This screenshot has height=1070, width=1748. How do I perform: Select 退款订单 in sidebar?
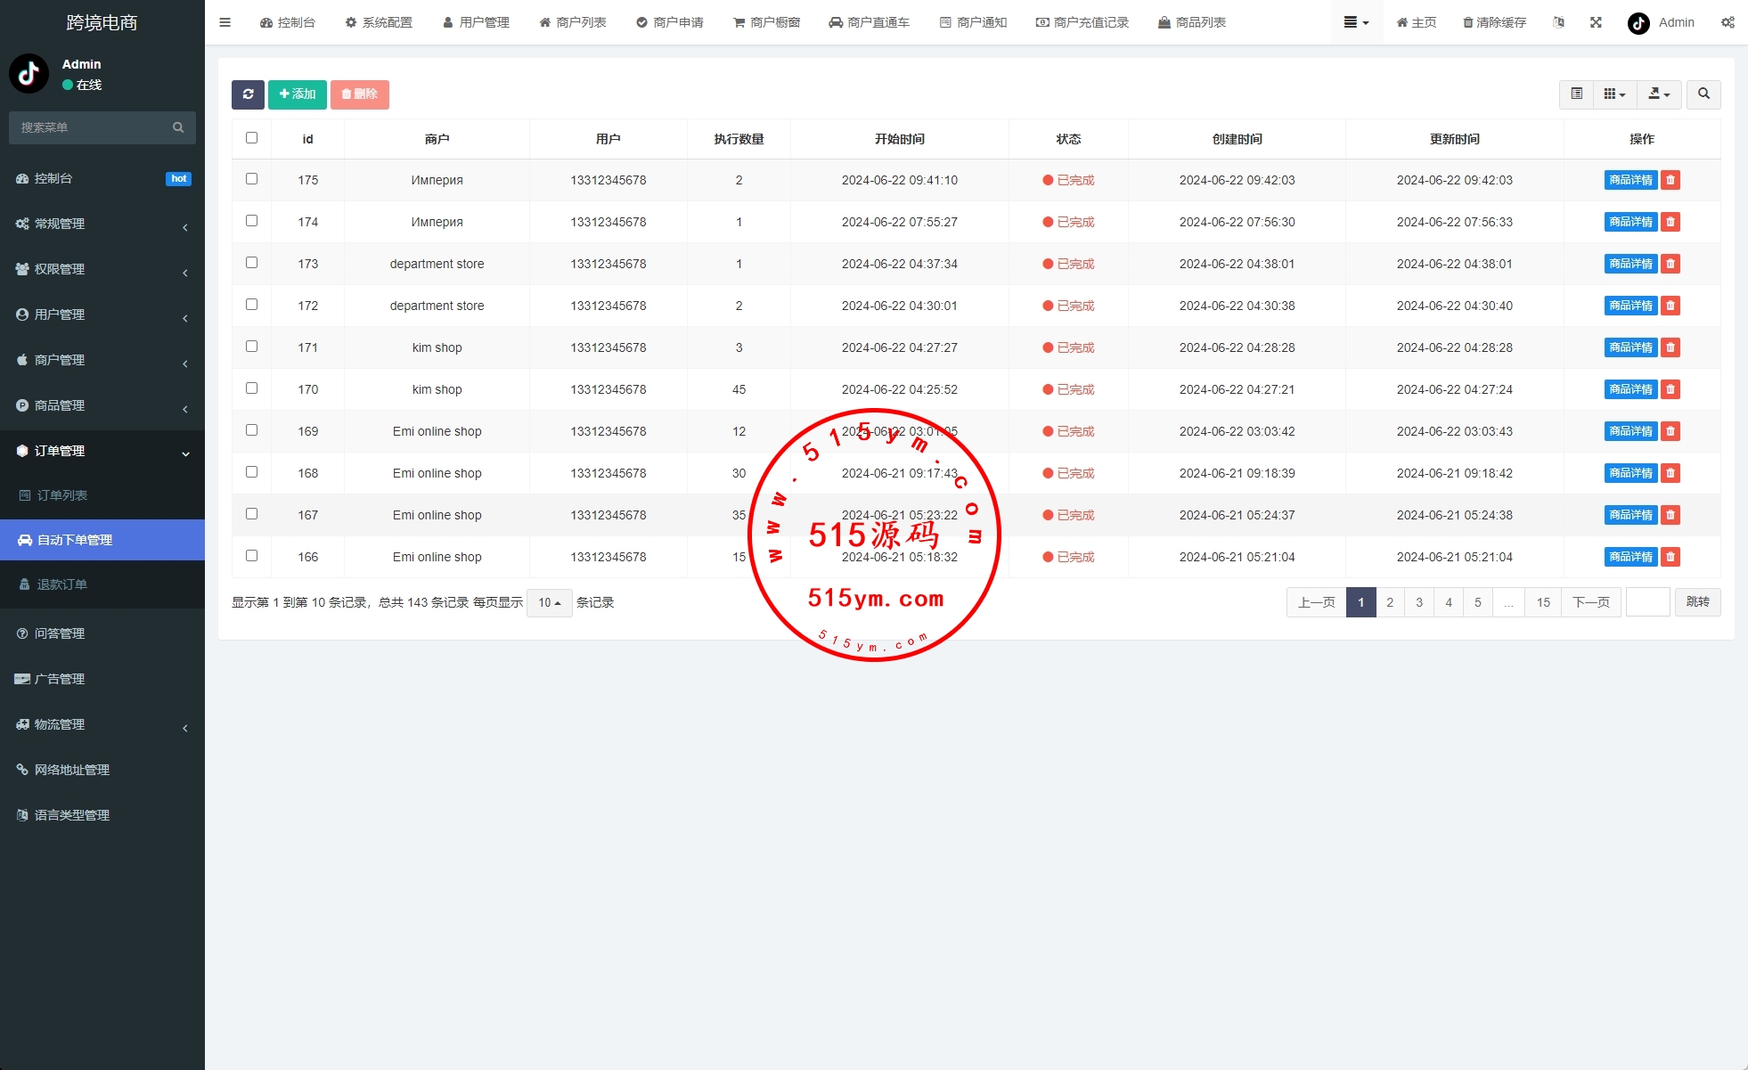coord(62,584)
